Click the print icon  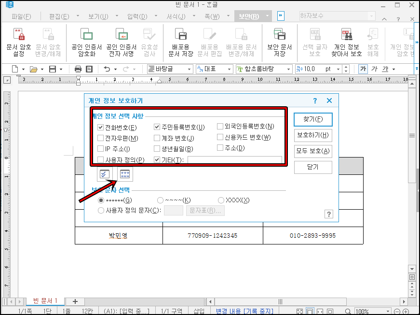pos(78,69)
